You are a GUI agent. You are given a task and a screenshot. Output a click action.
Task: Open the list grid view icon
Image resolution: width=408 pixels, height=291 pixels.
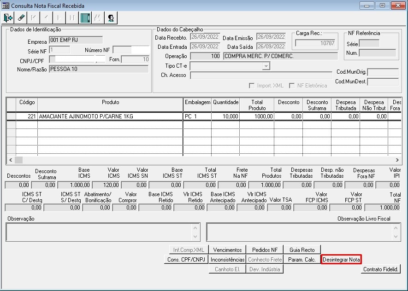point(85,18)
